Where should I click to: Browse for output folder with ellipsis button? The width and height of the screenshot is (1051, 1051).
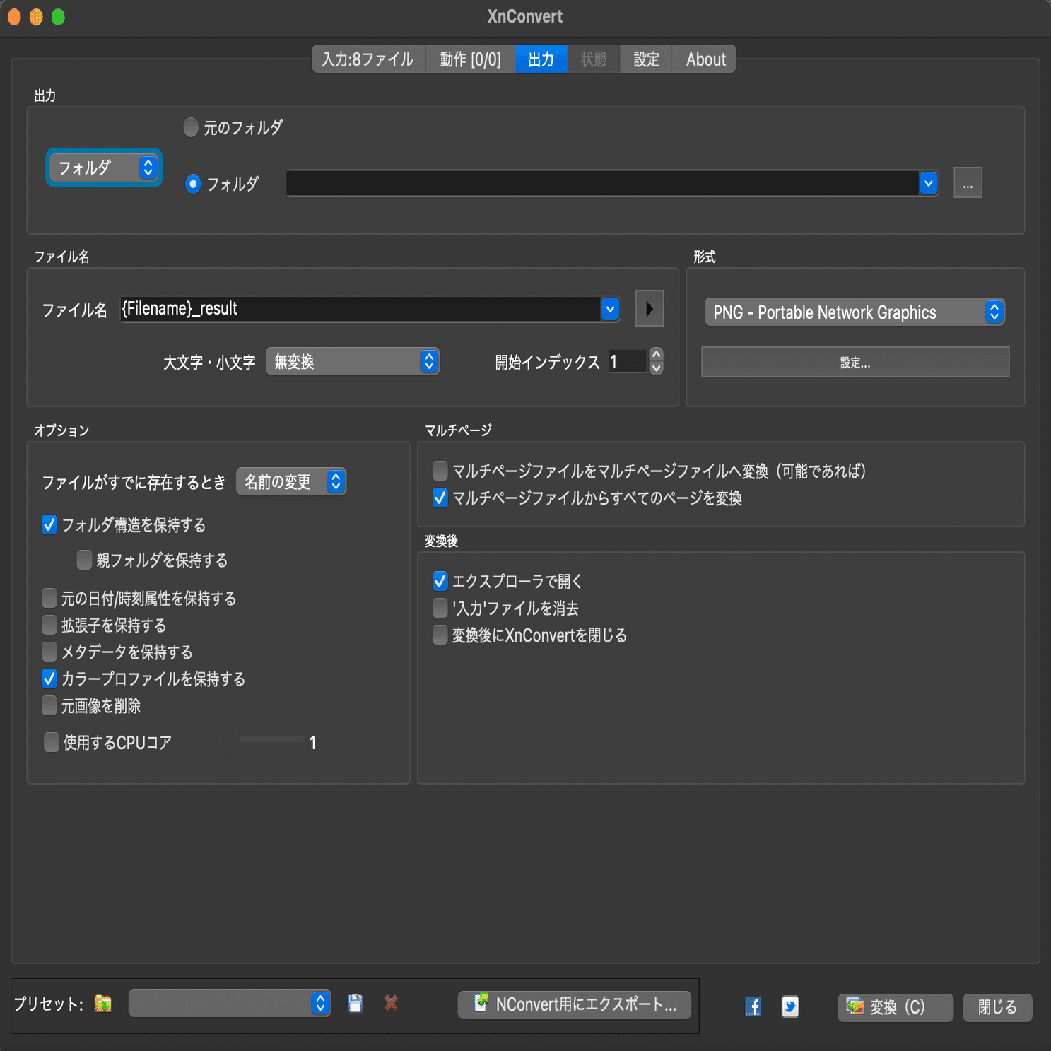click(x=968, y=182)
